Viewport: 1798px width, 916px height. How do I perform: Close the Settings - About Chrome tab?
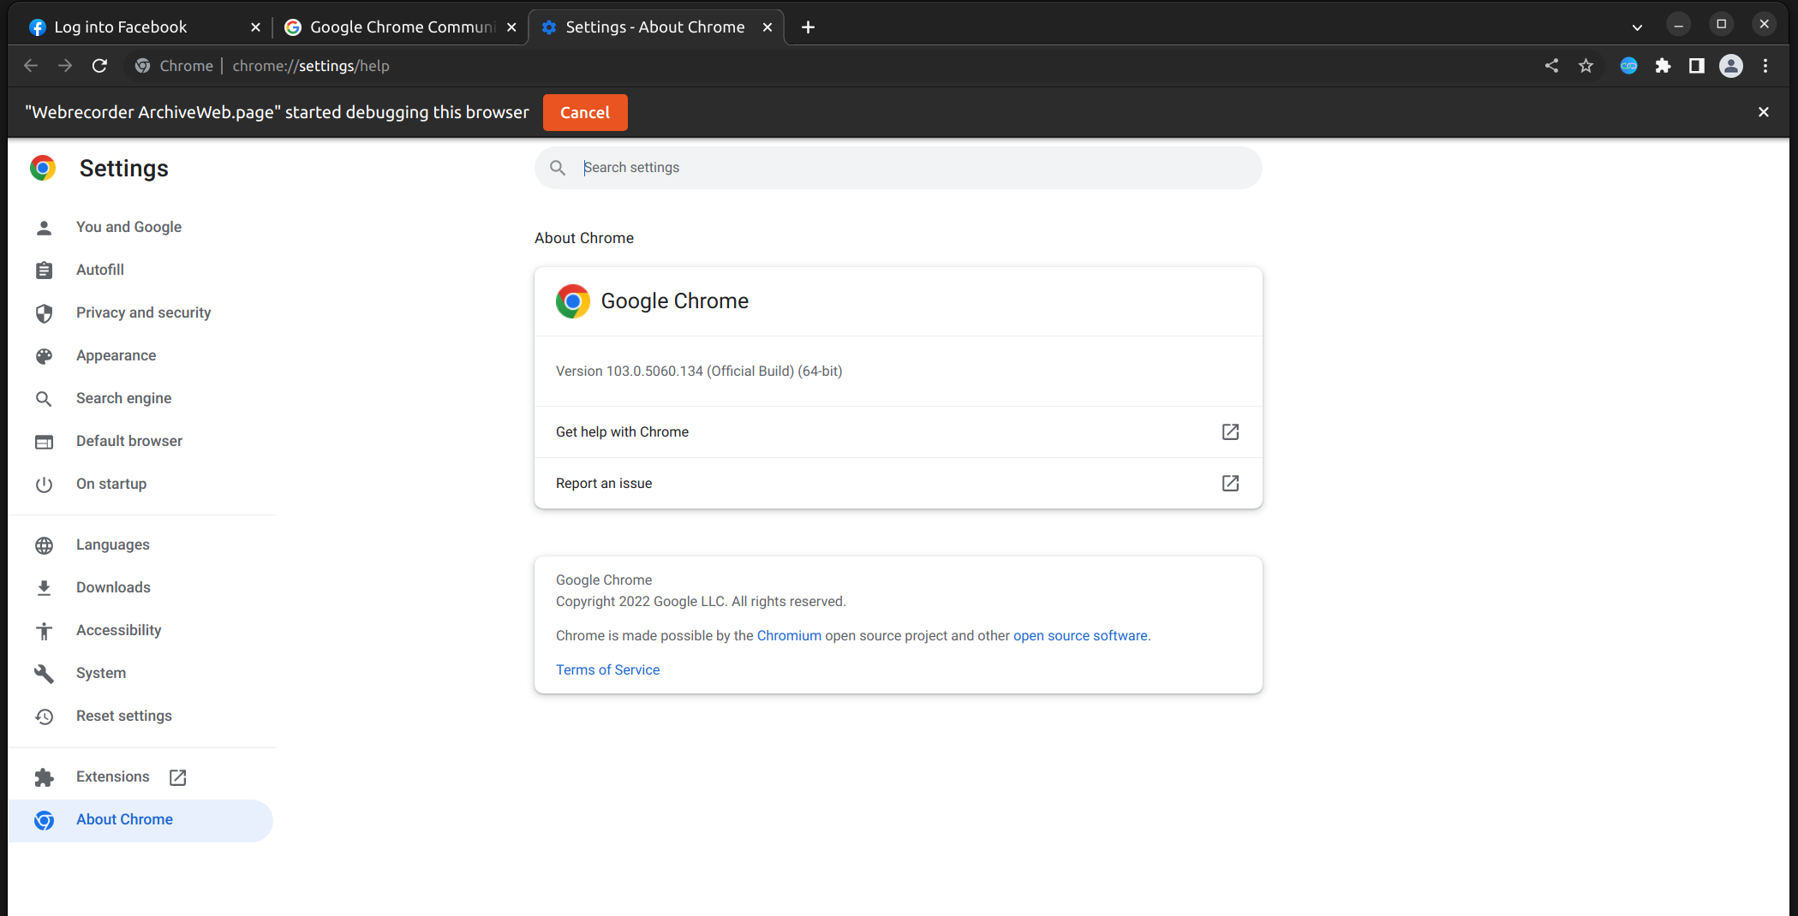[x=768, y=27]
